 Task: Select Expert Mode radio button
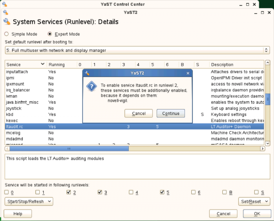[50, 34]
